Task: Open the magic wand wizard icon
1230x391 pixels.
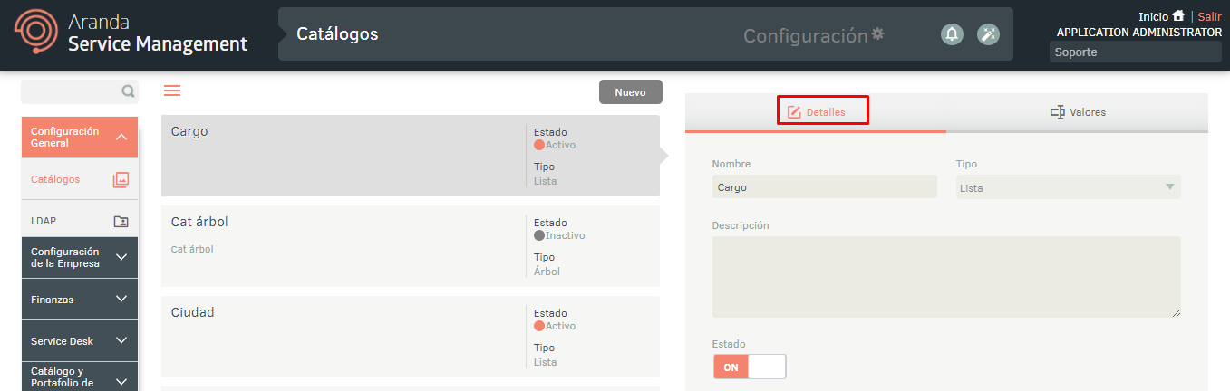Action: [x=988, y=34]
